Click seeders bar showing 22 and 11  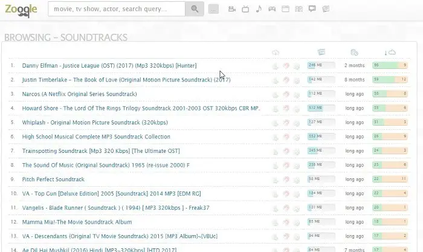tap(390, 179)
